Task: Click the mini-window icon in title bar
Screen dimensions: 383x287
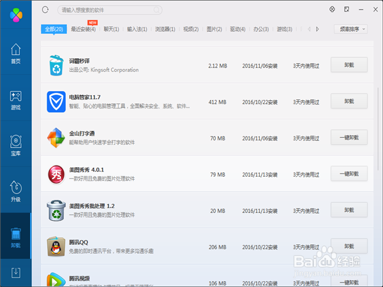Action: tap(347, 10)
